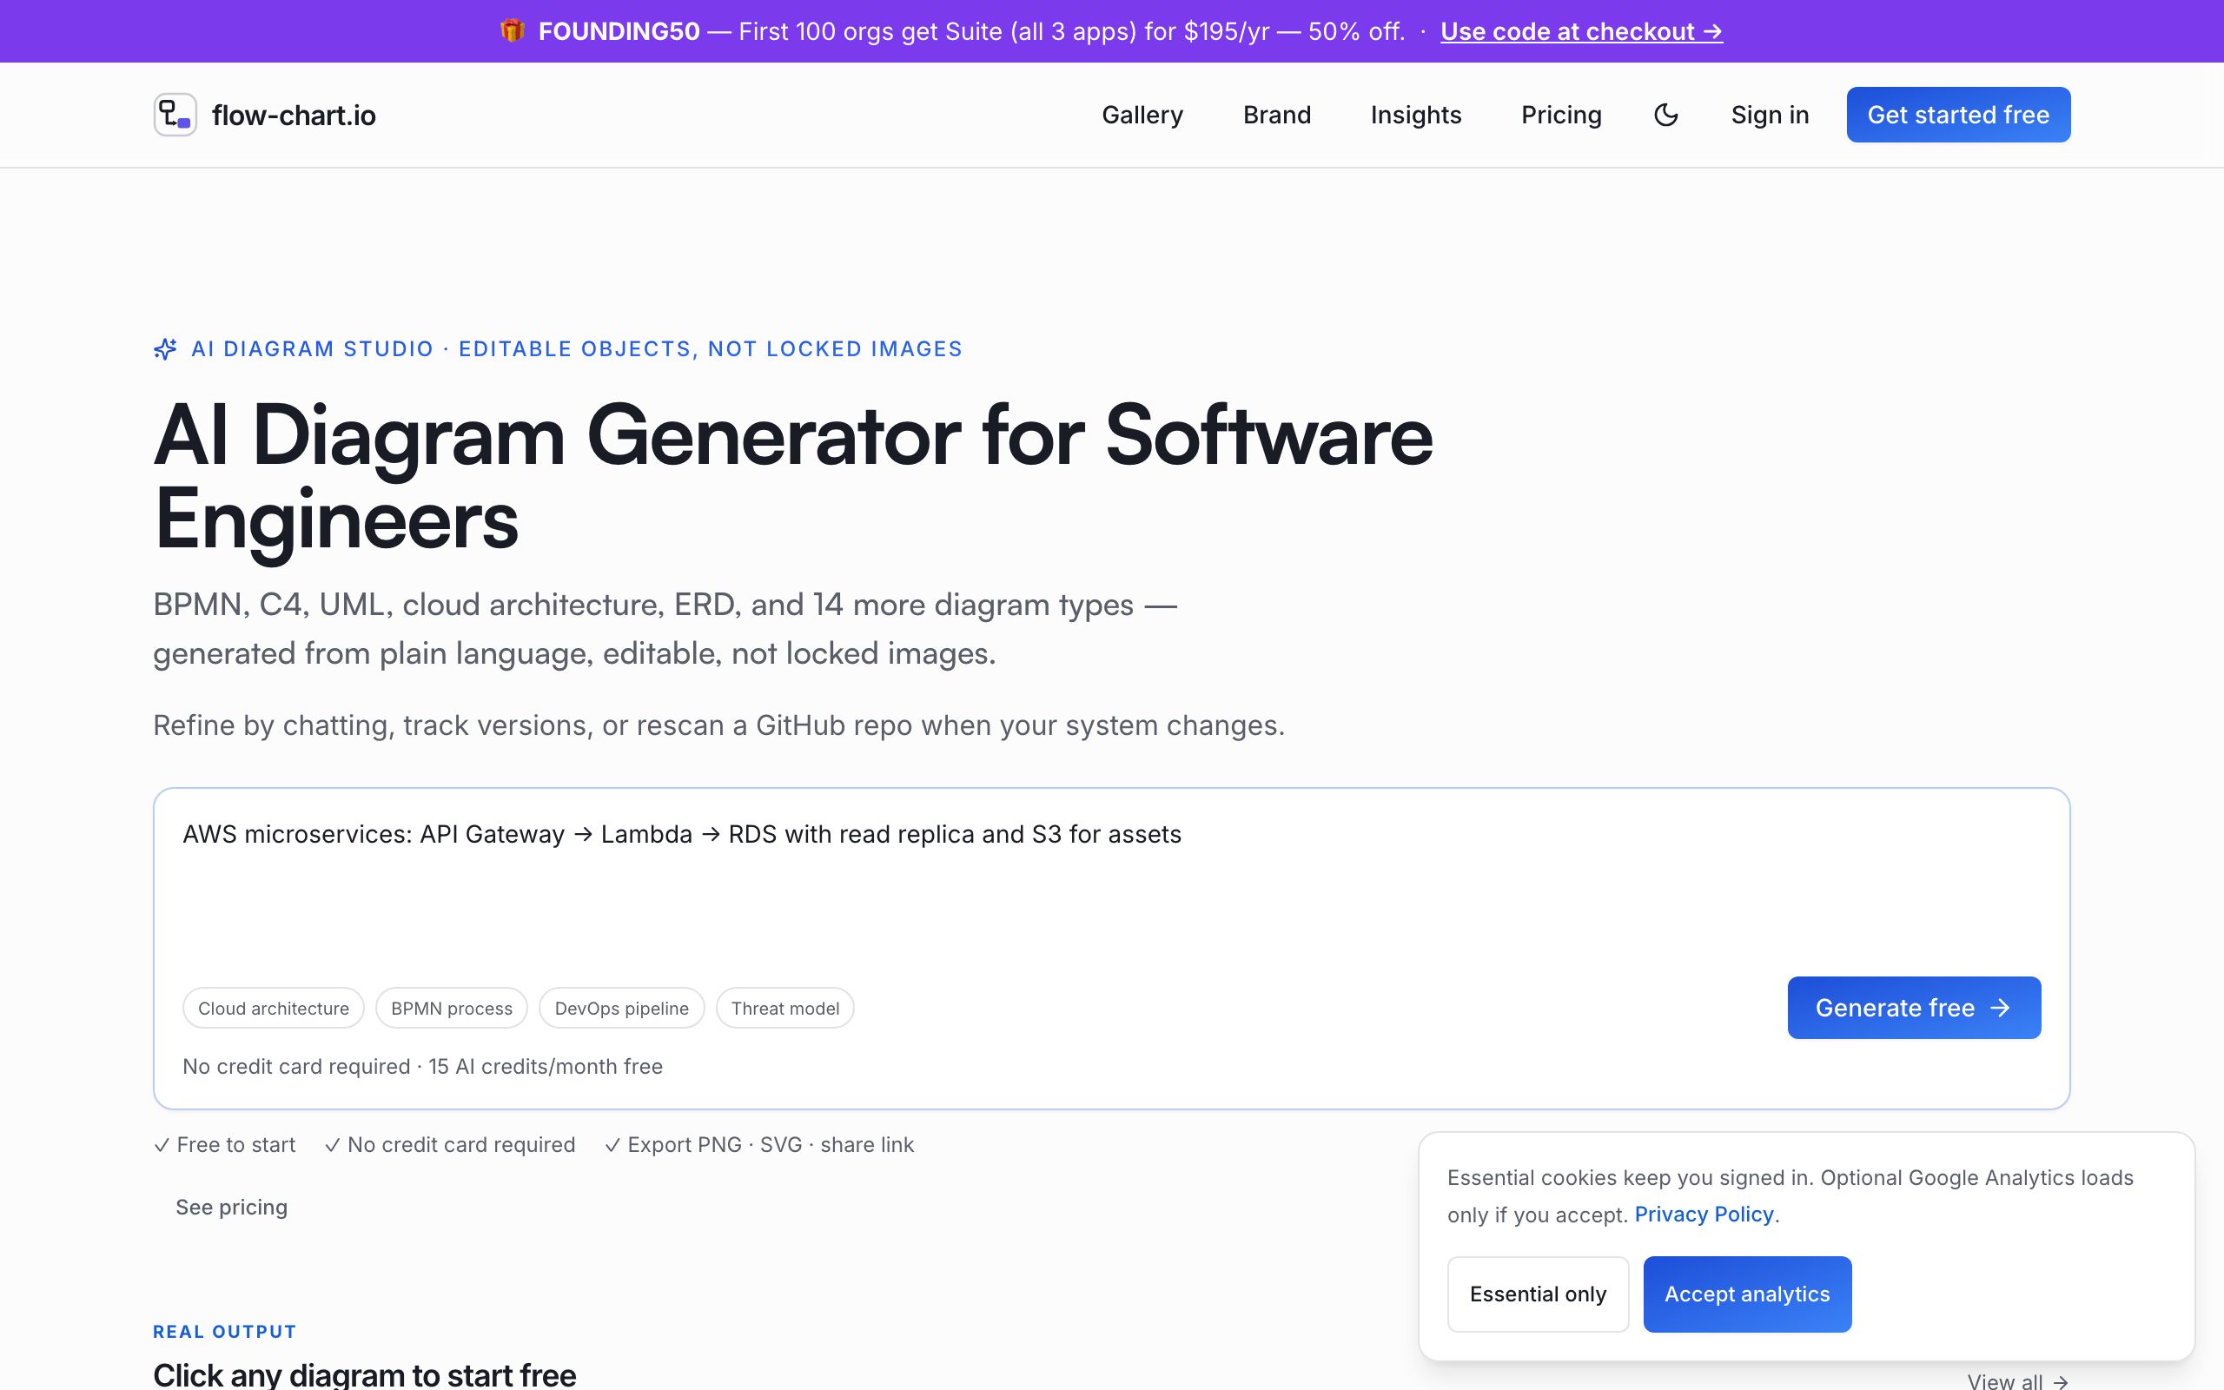Click the gift icon in the promo banner
The width and height of the screenshot is (2224, 1390).
click(x=512, y=31)
